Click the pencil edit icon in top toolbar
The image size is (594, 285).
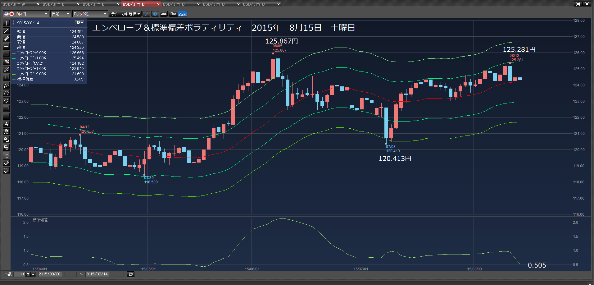coord(146,14)
